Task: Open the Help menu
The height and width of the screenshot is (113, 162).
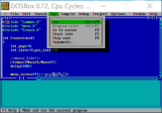Action: (x=153, y=14)
